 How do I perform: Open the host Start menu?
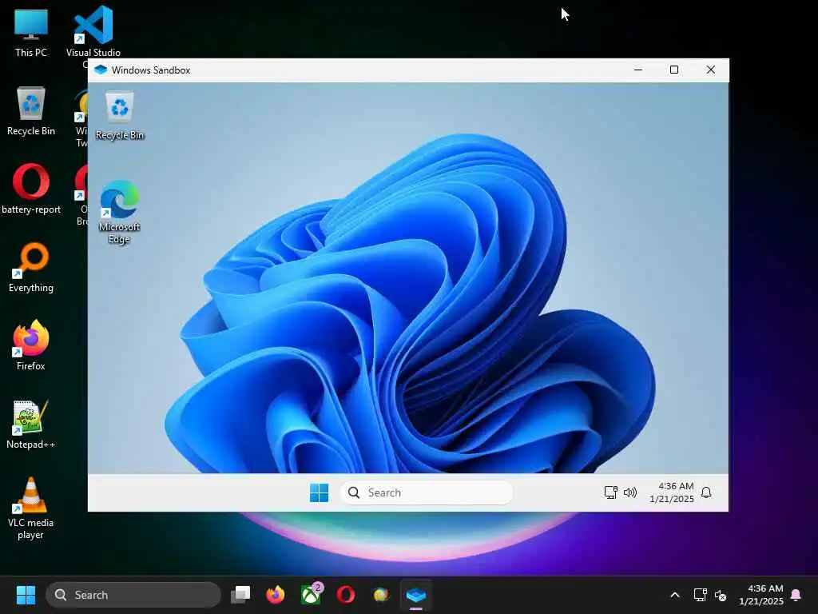(x=26, y=595)
